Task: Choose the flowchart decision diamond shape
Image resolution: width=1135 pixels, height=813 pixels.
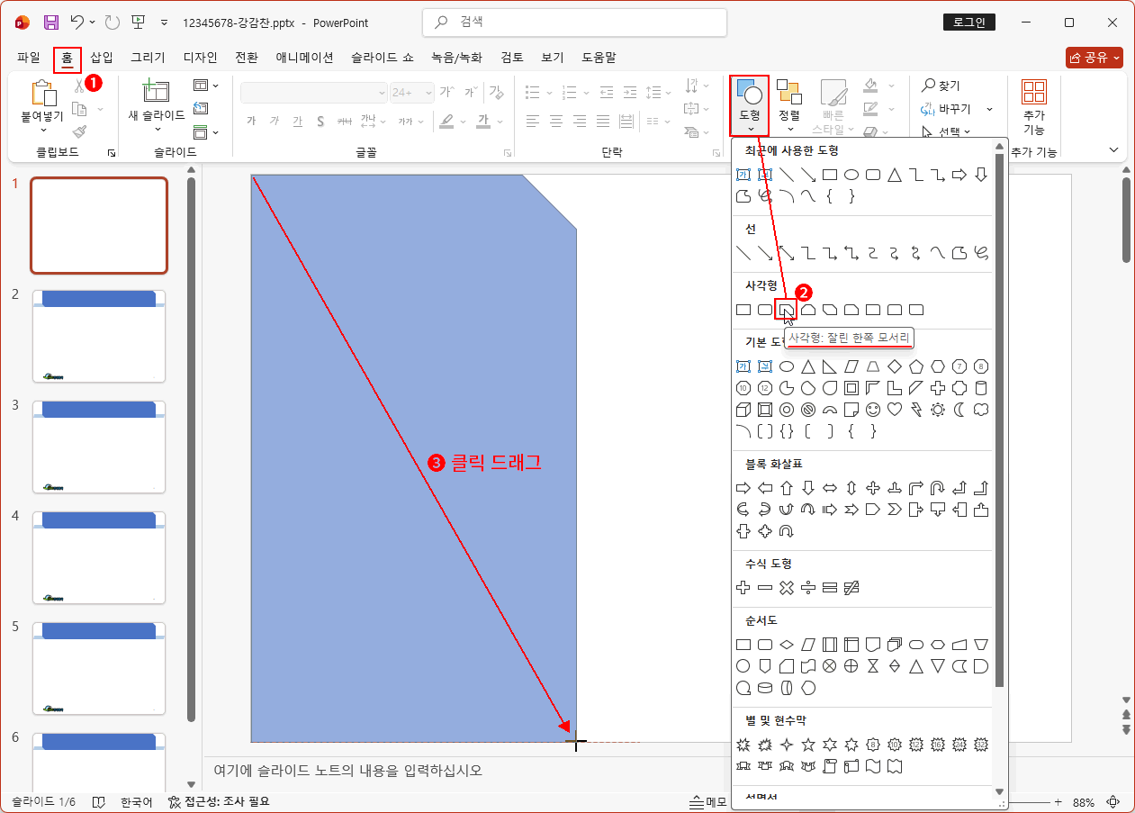Action: click(787, 645)
